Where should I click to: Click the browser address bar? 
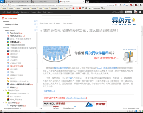click(58, 5)
